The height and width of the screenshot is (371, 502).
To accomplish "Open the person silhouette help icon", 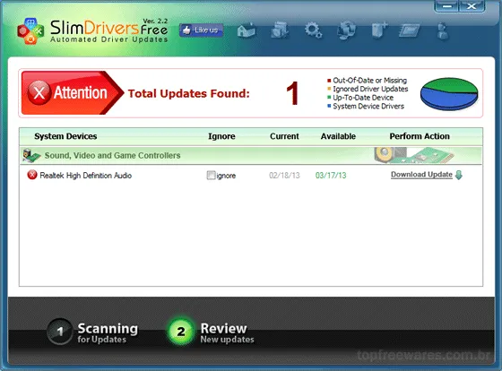I will [x=443, y=31].
